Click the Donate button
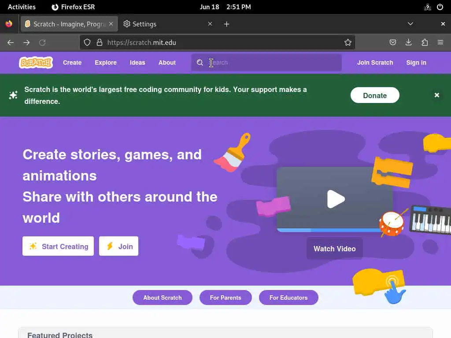The height and width of the screenshot is (338, 451). click(375, 95)
